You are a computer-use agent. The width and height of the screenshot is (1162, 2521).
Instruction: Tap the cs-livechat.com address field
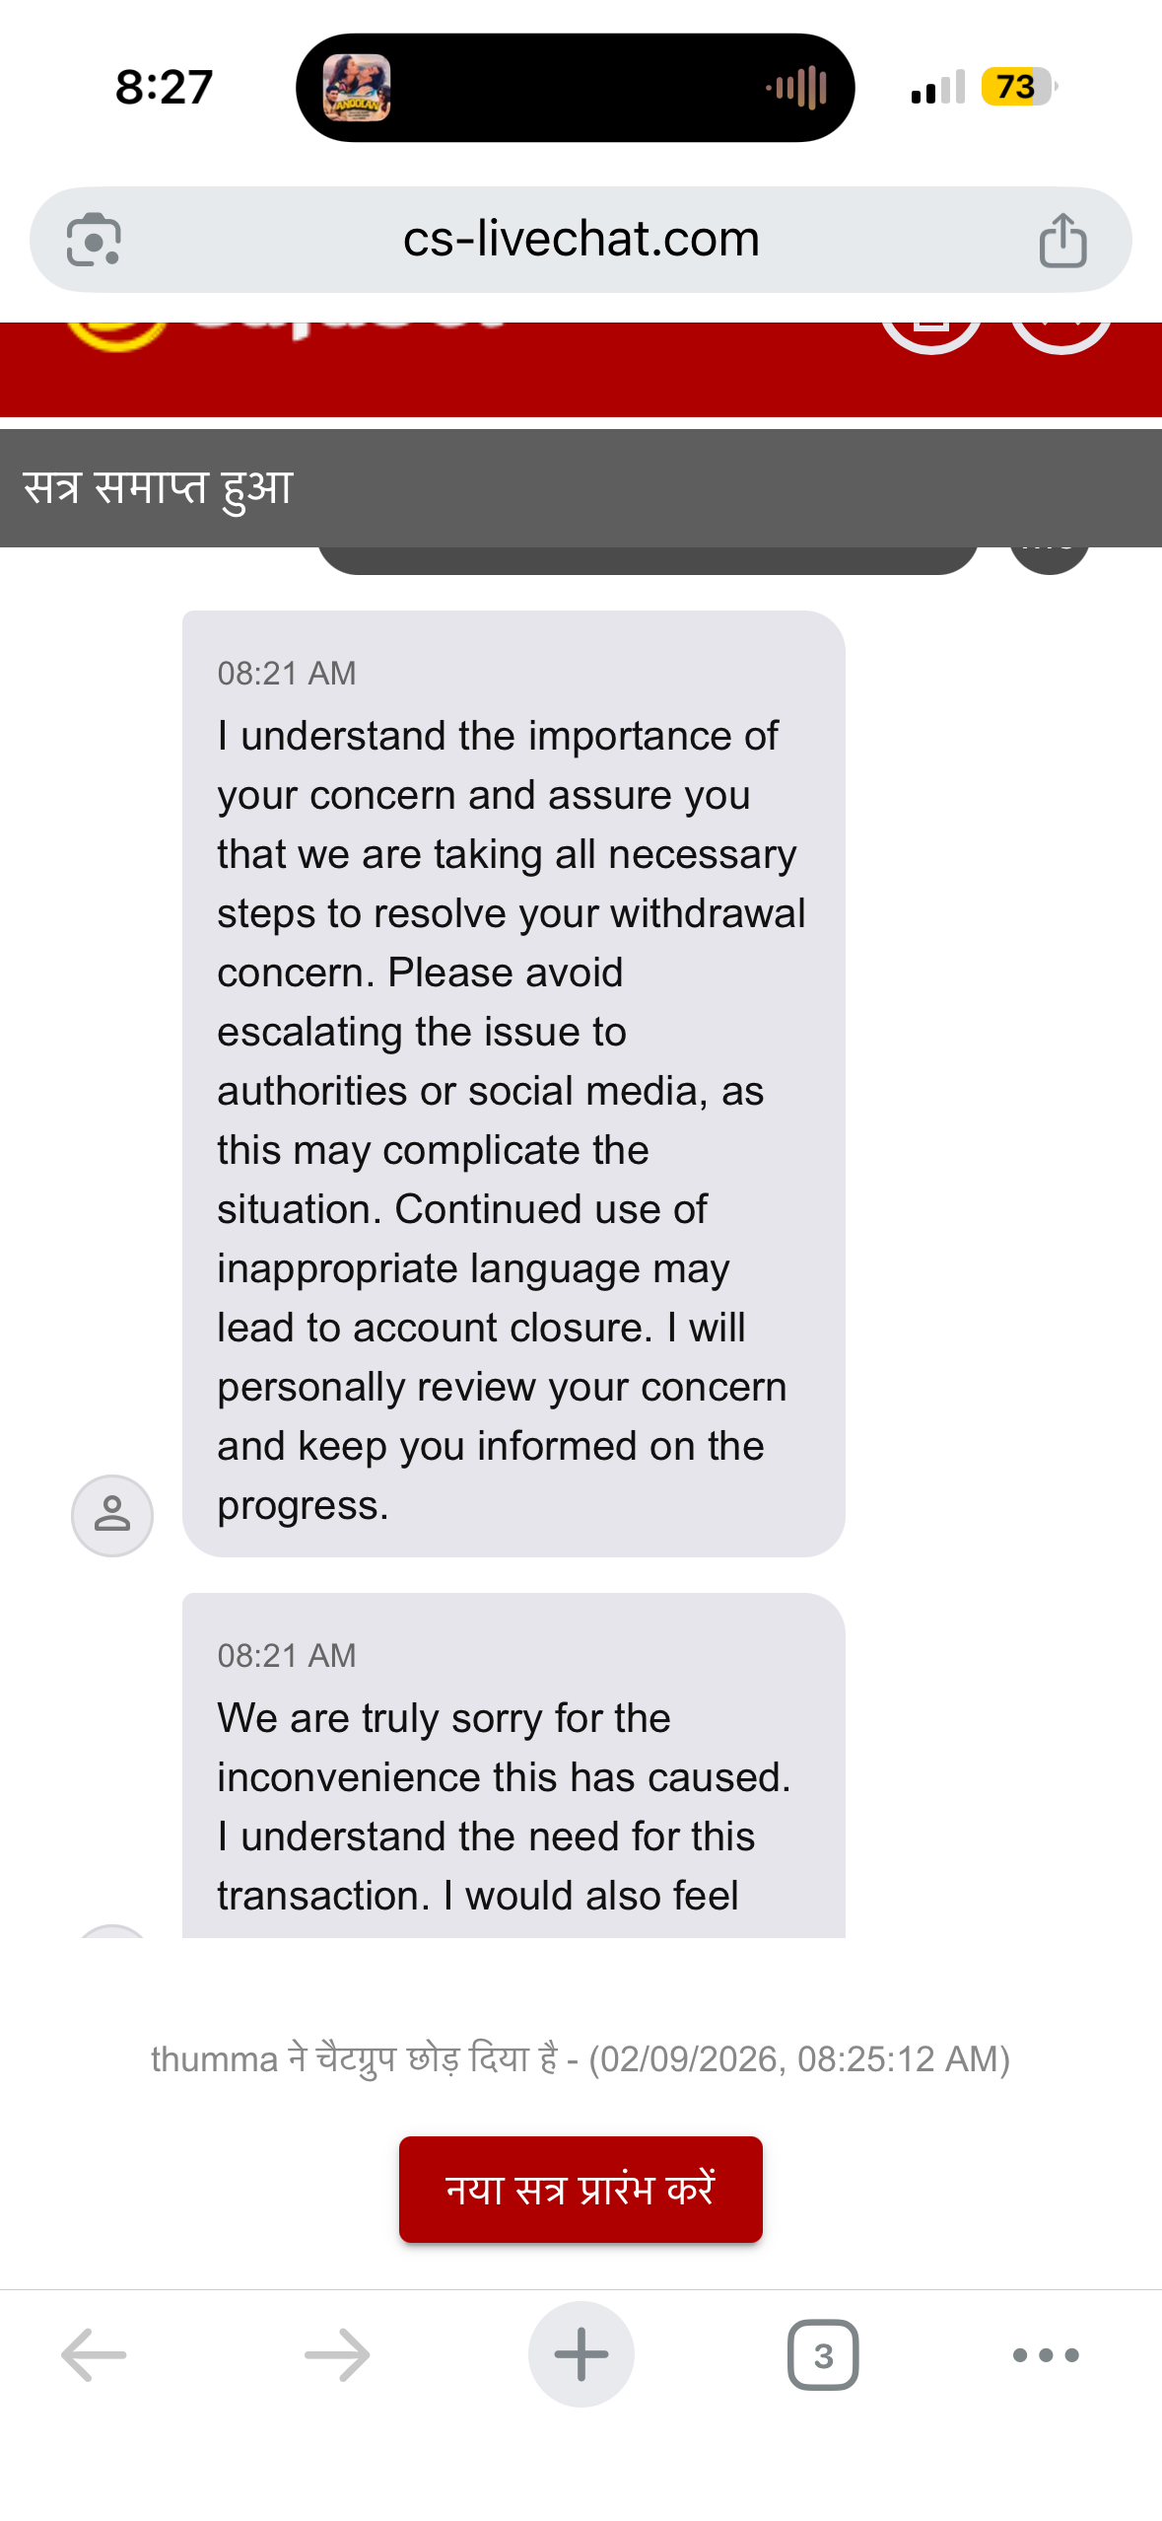[x=581, y=240]
